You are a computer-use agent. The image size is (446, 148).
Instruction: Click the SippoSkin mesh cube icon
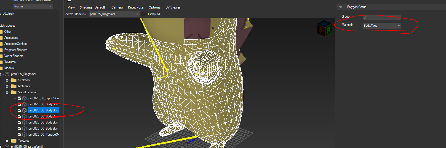click(x=24, y=98)
